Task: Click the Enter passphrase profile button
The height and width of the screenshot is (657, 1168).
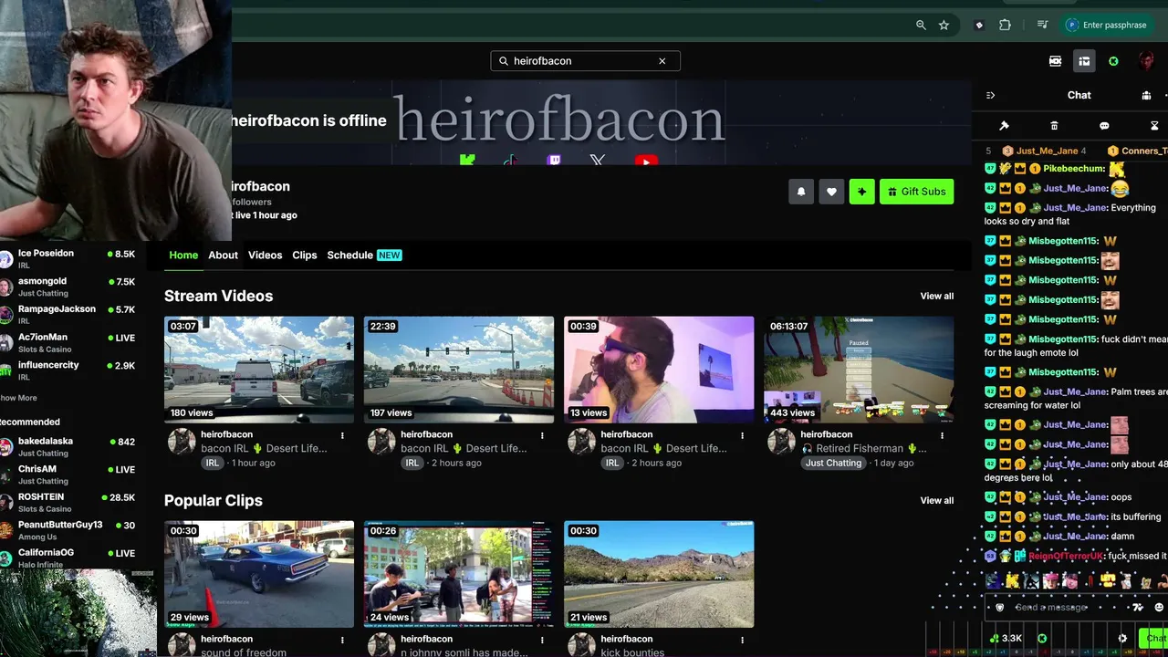Action: click(1106, 26)
